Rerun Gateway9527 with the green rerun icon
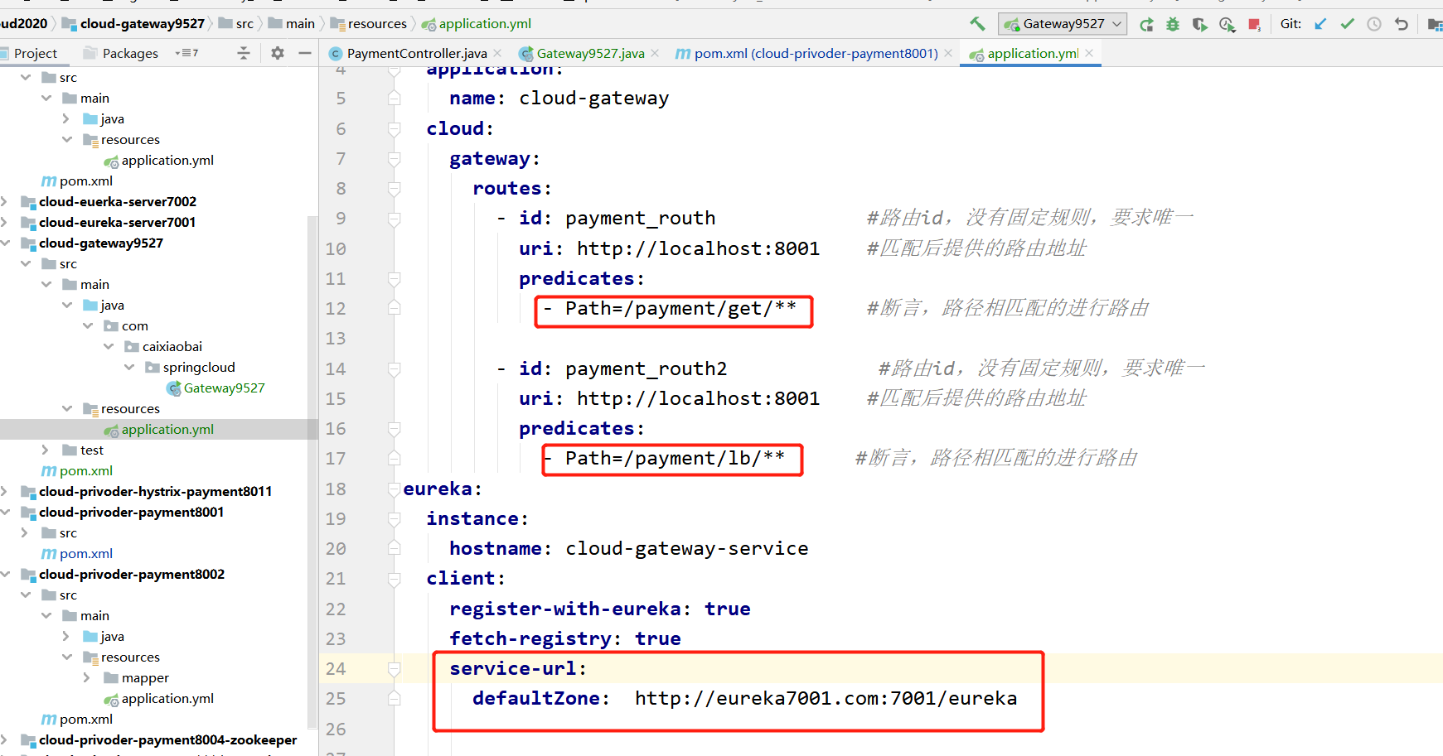1443x756 pixels. 1146,24
